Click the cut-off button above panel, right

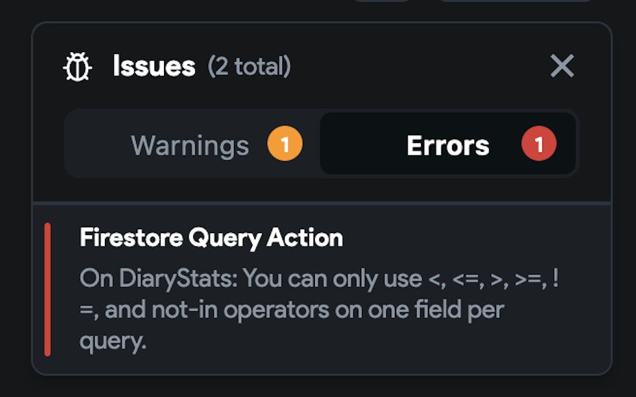[515, 3]
